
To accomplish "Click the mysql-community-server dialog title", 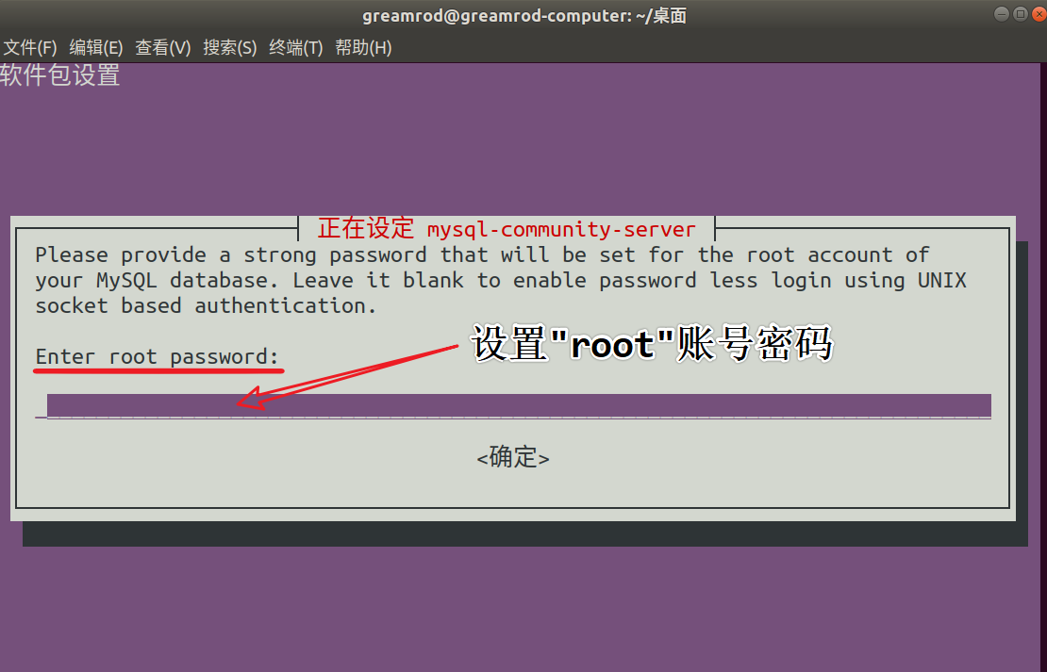I will [507, 229].
